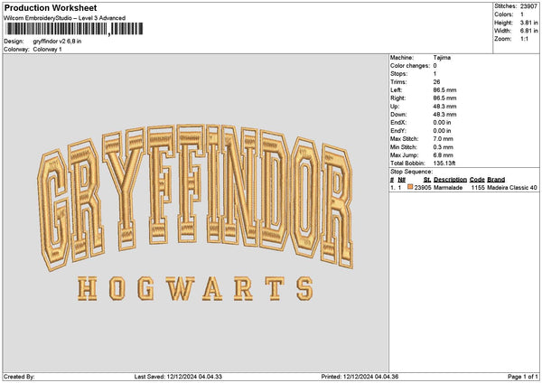This screenshot has width=542, height=383.
Task: Select the 'Madeira Classic 40' brand text
Action: [512, 188]
